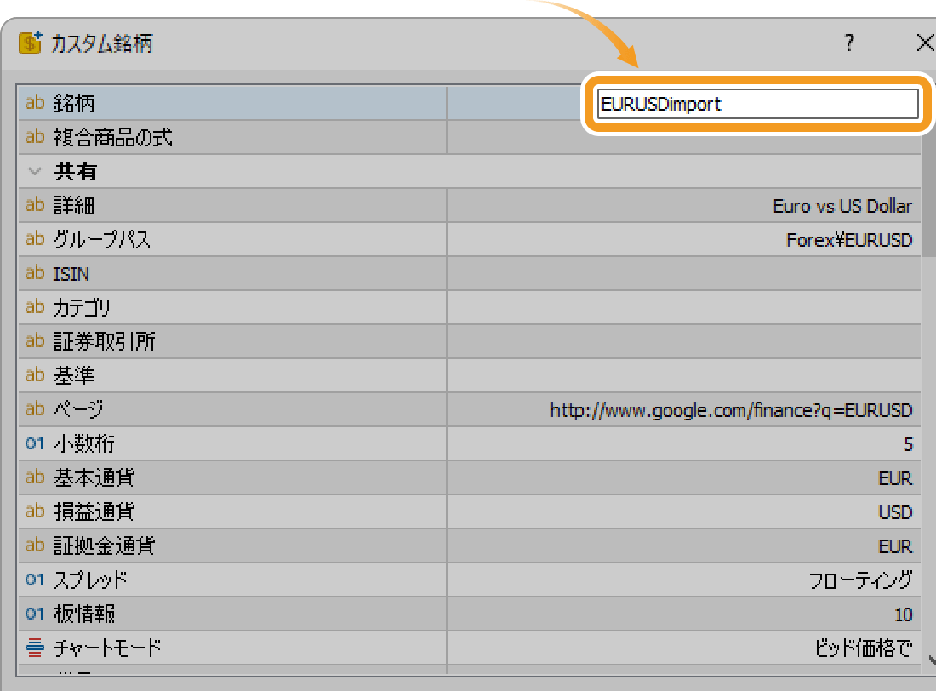
Task: Click the Forex¥EURUSD value
Action: pyautogui.click(x=849, y=240)
